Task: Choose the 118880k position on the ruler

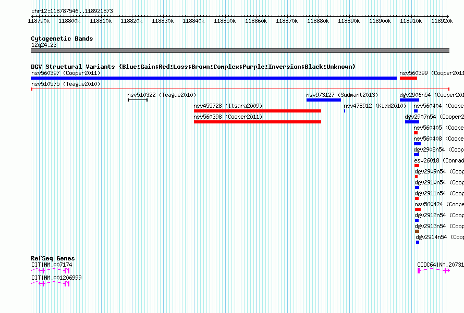Action: click(318, 21)
